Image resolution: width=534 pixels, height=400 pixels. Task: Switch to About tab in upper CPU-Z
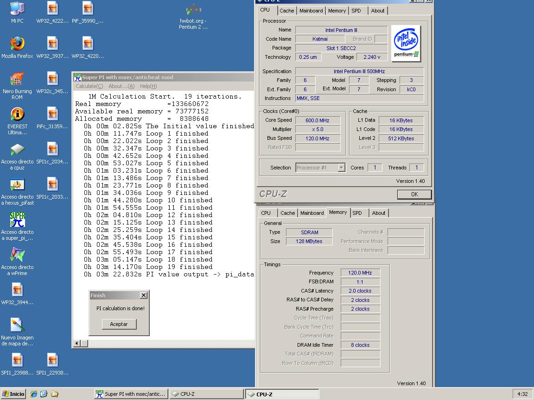point(378,11)
